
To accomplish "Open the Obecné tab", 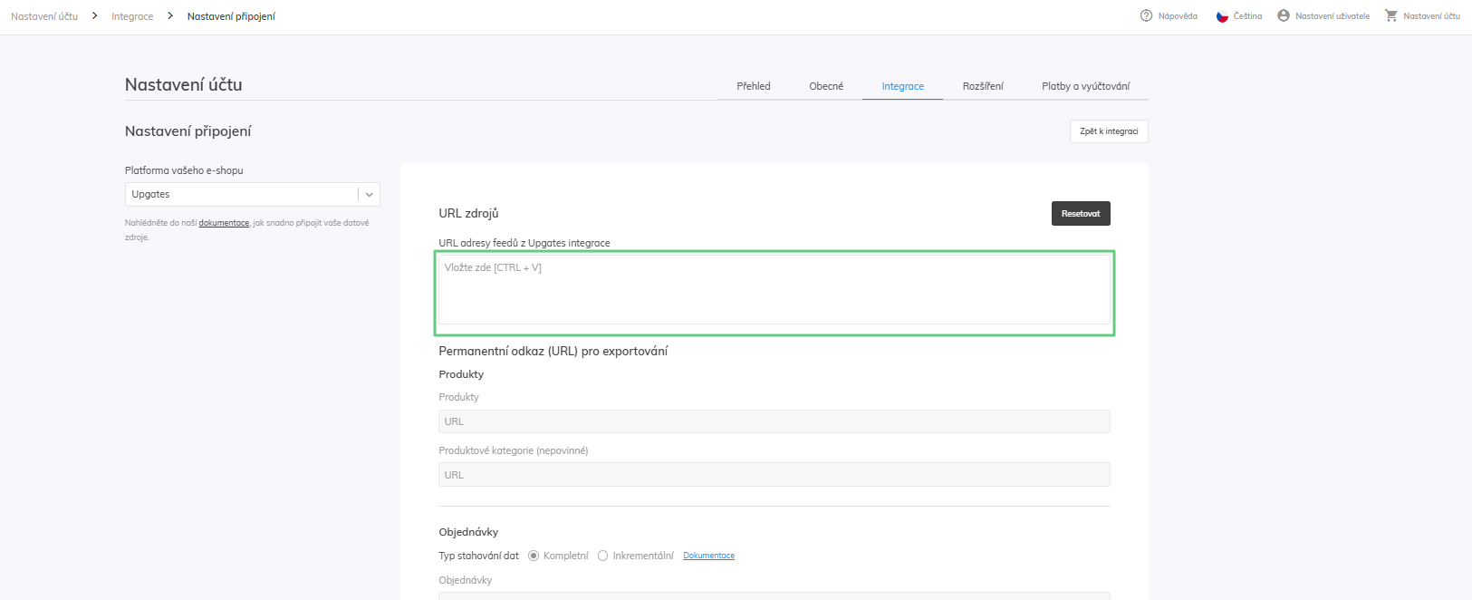I will click(x=826, y=86).
